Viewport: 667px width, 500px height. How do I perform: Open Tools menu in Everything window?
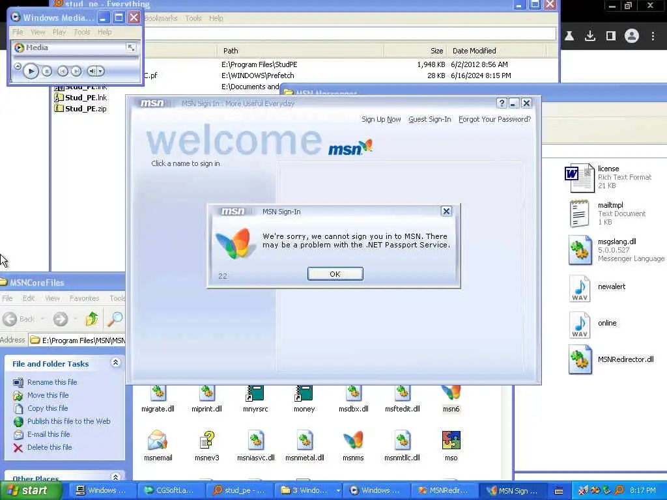(x=193, y=18)
